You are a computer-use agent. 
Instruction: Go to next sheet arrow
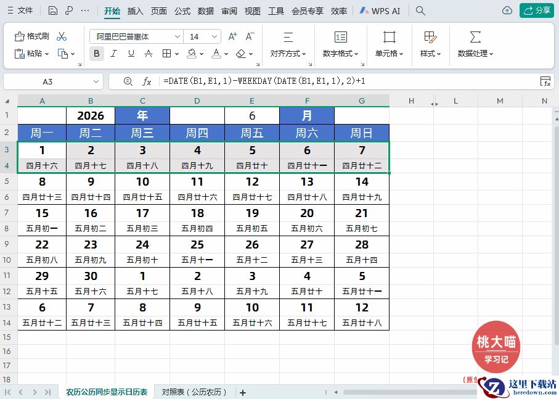tap(35, 392)
